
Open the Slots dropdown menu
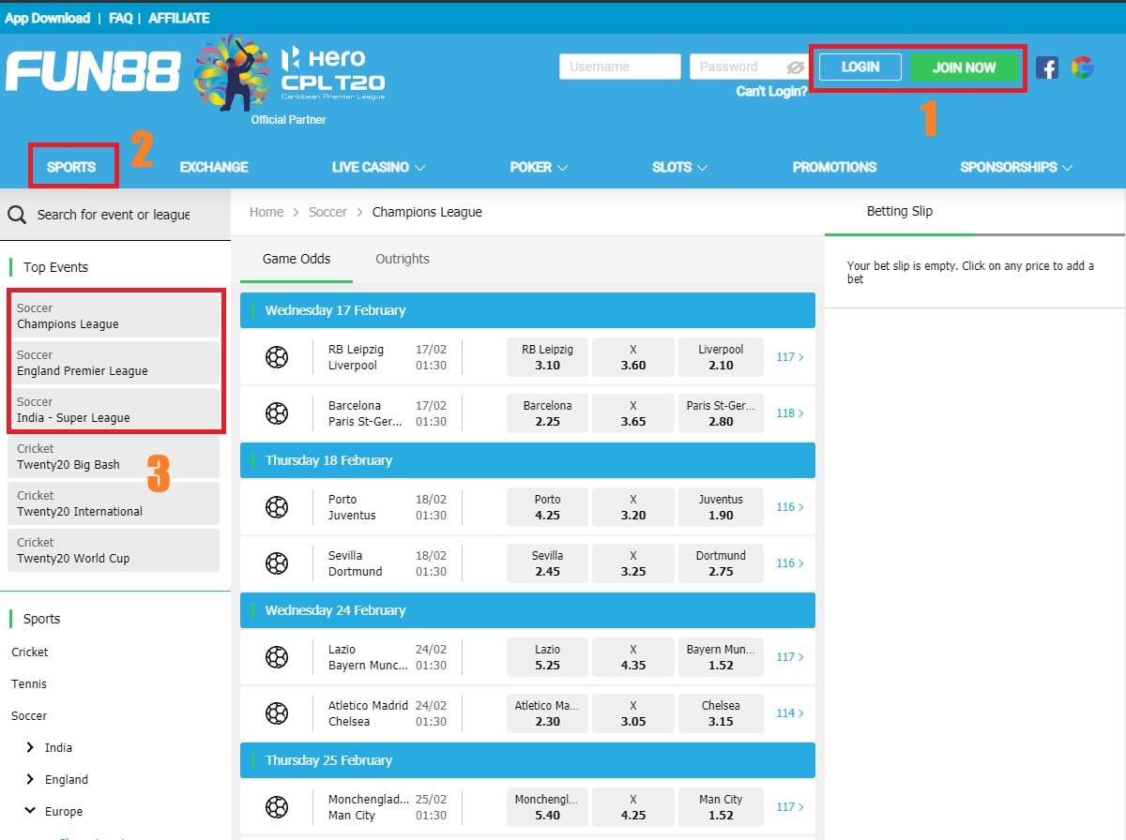click(x=679, y=167)
